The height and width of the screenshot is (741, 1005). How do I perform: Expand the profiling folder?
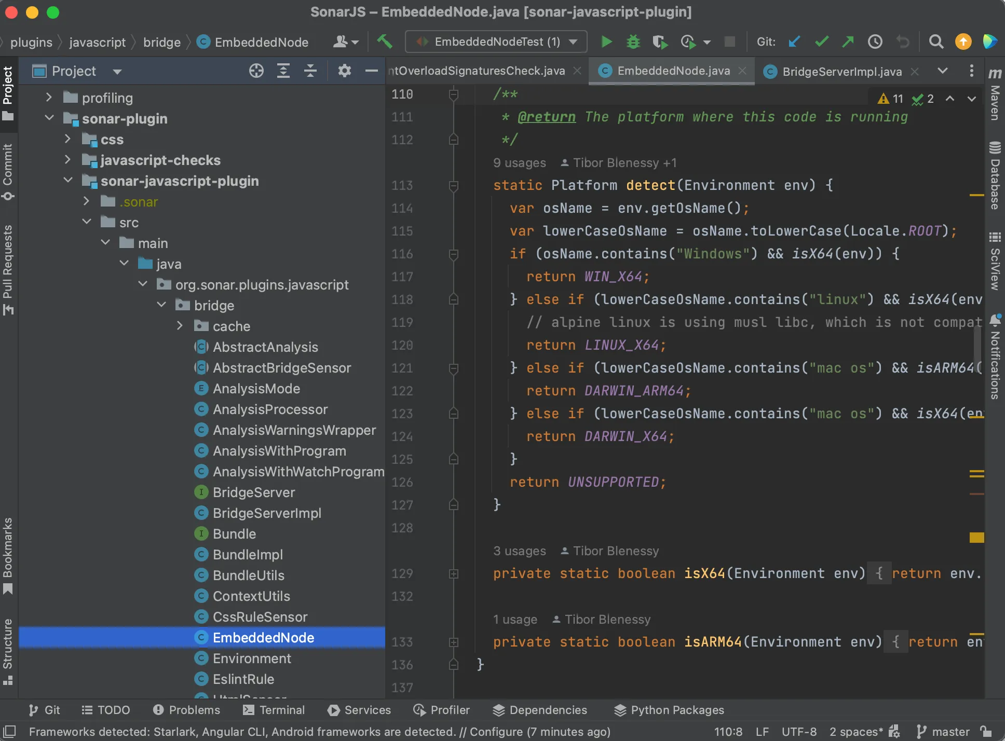[x=49, y=97]
